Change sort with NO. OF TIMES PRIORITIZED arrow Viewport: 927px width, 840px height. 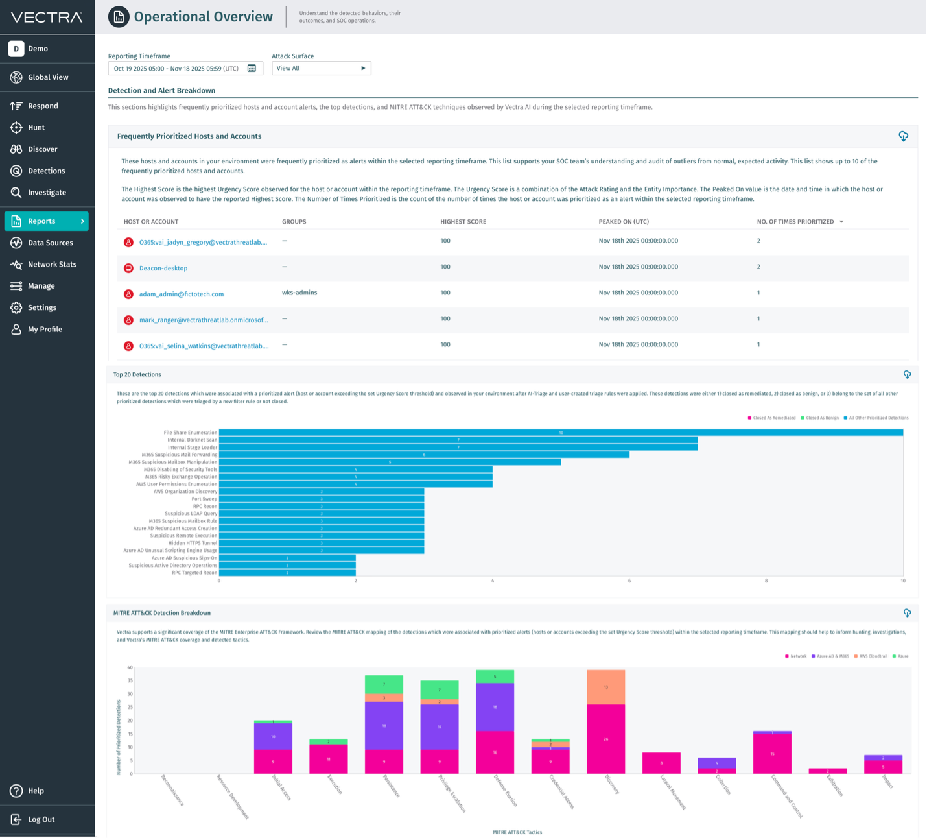841,221
